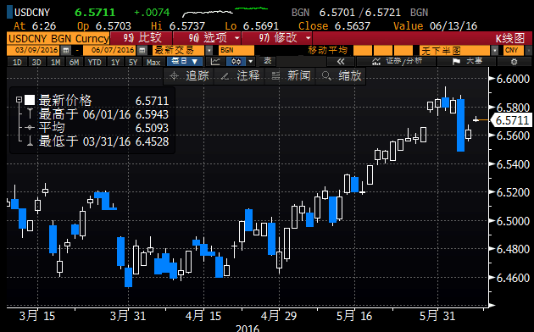The width and height of the screenshot is (534, 332).
Task: Click the average marker icon beside 平均
Action: point(30,128)
